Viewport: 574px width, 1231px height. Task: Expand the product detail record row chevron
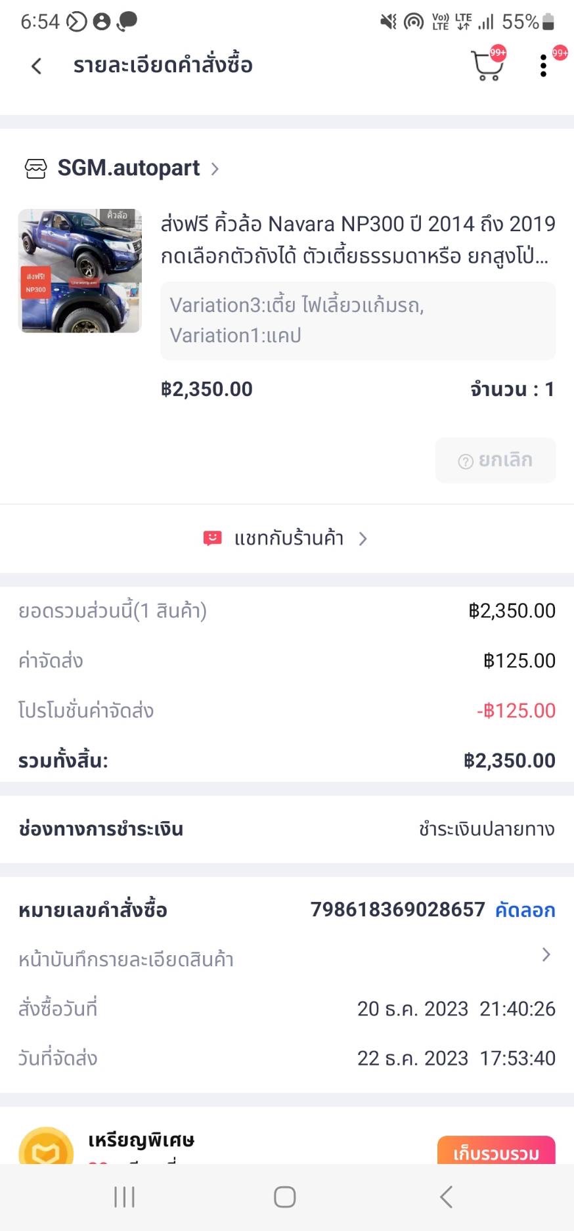click(x=546, y=954)
